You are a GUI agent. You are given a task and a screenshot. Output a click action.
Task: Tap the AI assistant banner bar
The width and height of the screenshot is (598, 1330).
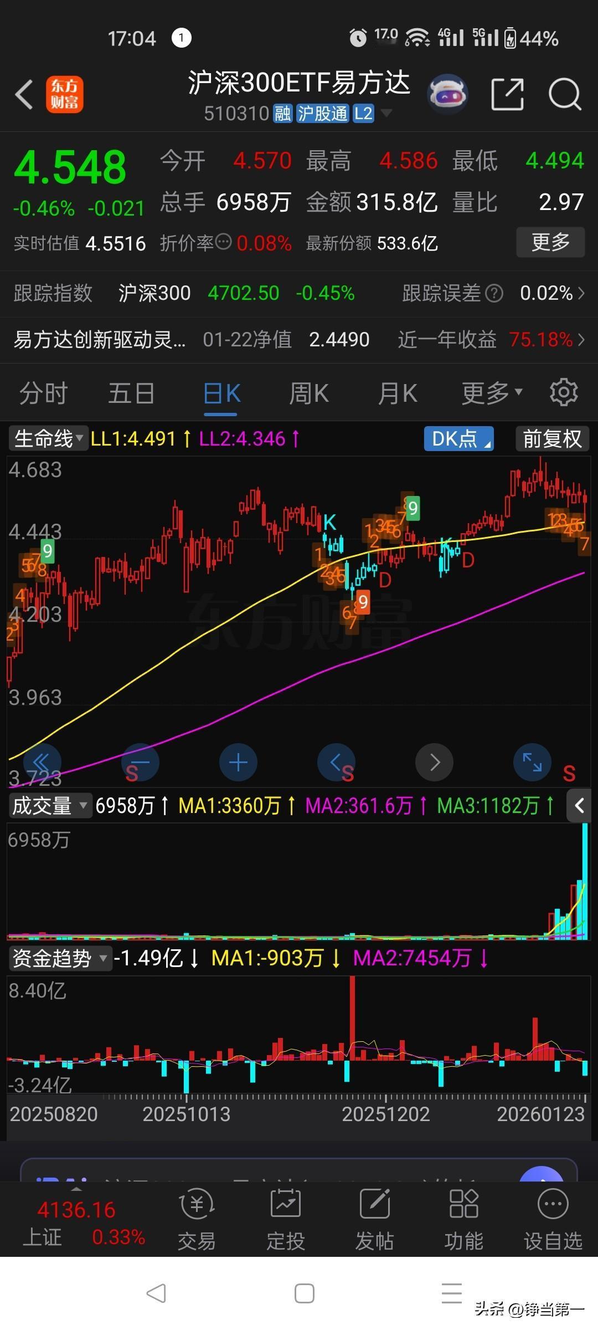pyautogui.click(x=299, y=1169)
